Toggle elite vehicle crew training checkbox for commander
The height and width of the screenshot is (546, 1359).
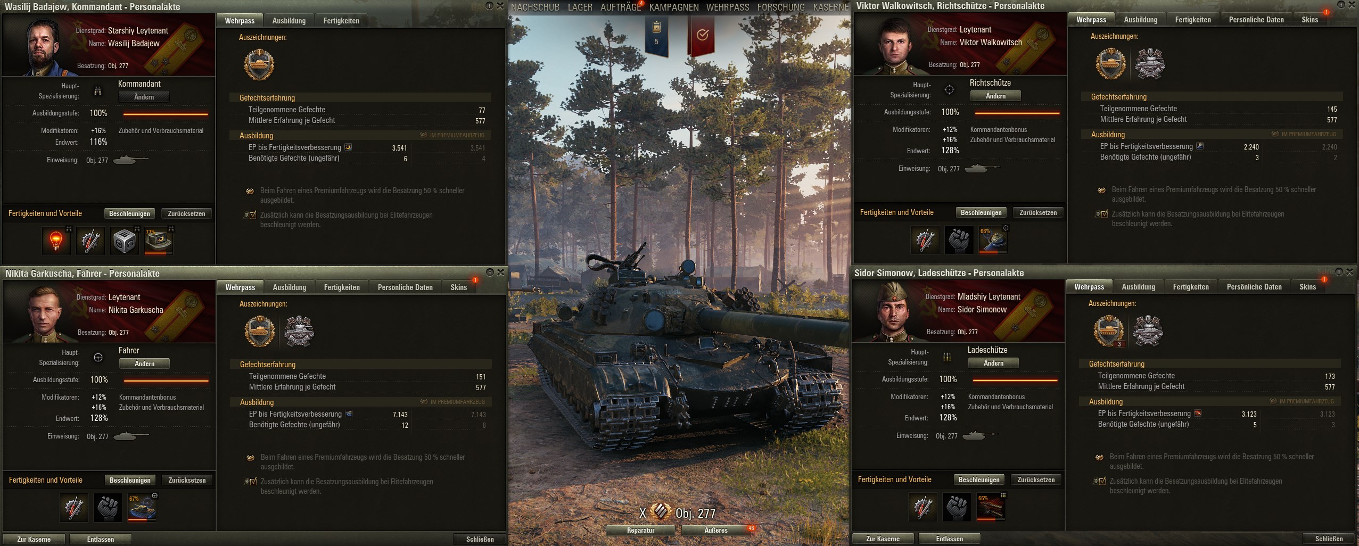click(x=250, y=215)
